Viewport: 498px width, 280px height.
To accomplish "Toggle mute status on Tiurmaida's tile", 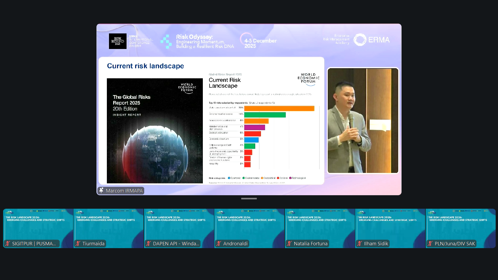I will [x=77, y=243].
